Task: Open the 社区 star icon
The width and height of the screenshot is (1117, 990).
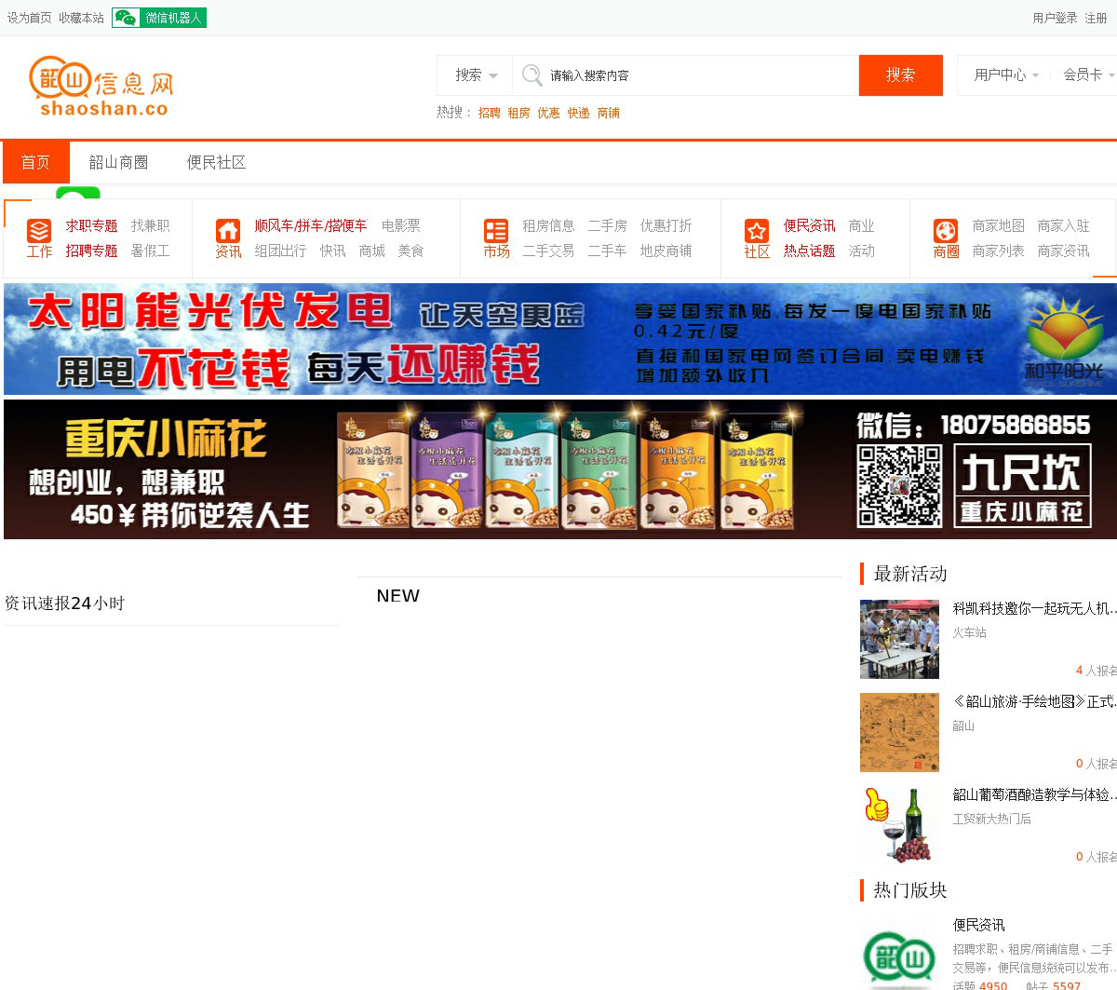Action: point(757,230)
